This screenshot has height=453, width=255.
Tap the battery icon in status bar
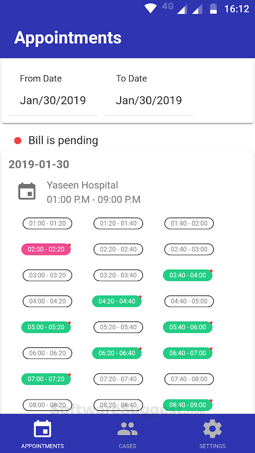click(213, 8)
